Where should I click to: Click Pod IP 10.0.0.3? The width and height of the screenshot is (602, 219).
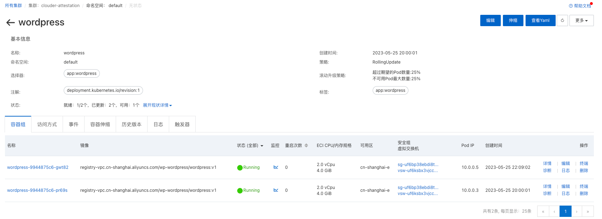(x=470, y=190)
